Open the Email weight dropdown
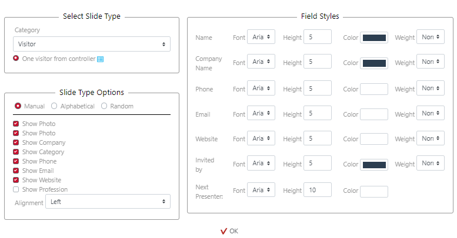 click(430, 113)
